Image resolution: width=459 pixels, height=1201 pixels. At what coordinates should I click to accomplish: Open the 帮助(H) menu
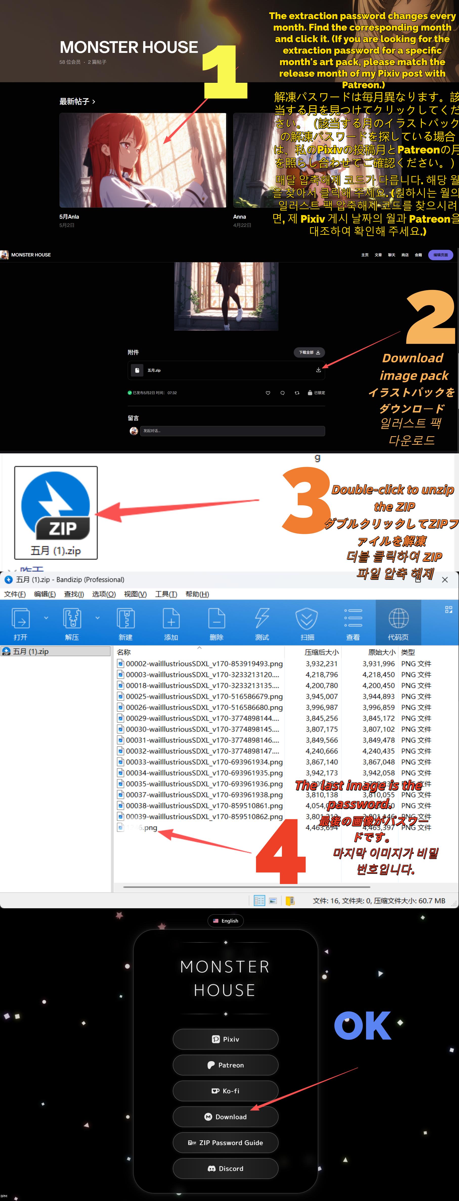[x=197, y=594]
